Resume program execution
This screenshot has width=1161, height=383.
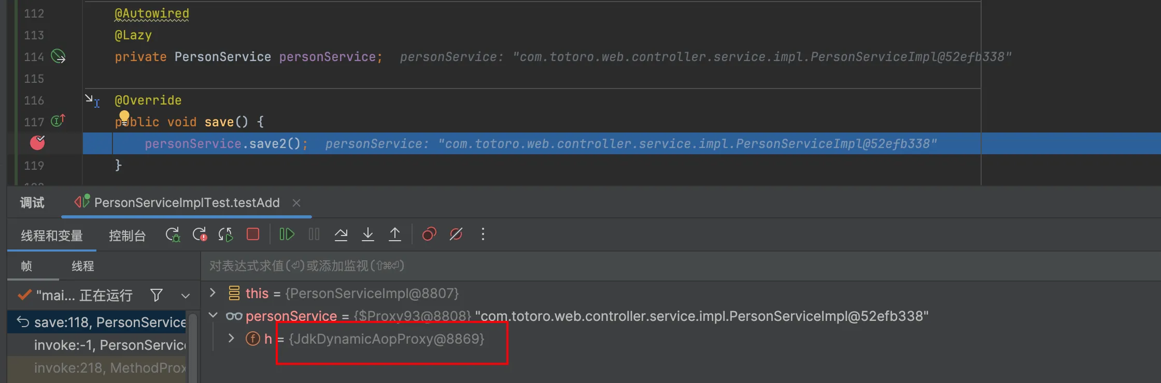click(x=287, y=234)
